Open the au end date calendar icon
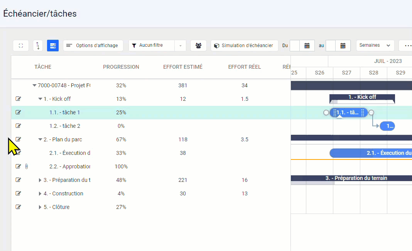This screenshot has width=412, height=251. (343, 46)
